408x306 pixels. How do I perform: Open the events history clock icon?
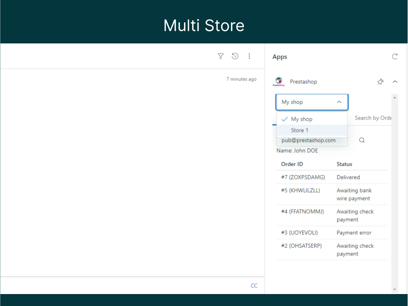tap(235, 56)
